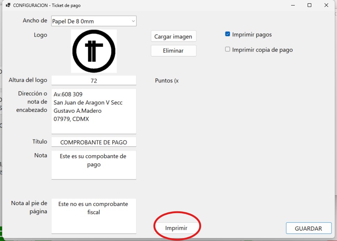
Task: Minimize the CONFIGURACION window
Action: click(x=293, y=5)
